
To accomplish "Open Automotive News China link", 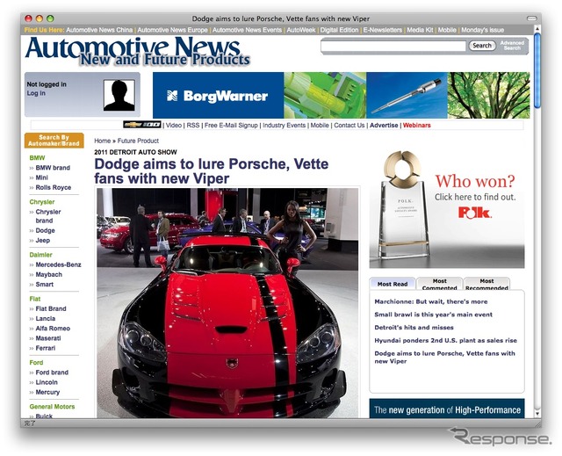I will tap(99, 30).
